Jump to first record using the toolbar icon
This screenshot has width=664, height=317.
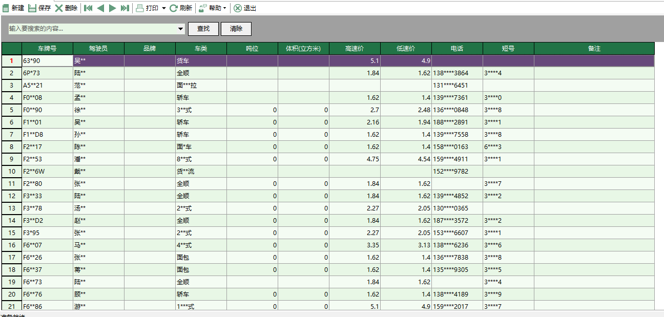pos(88,7)
